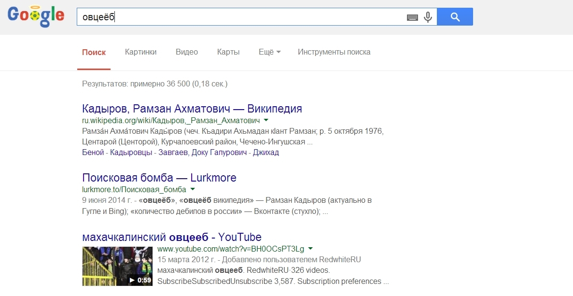Open the Завгаев, Доку Гапурович sitelink
Viewport: 573px width, 296px height.
tap(202, 153)
